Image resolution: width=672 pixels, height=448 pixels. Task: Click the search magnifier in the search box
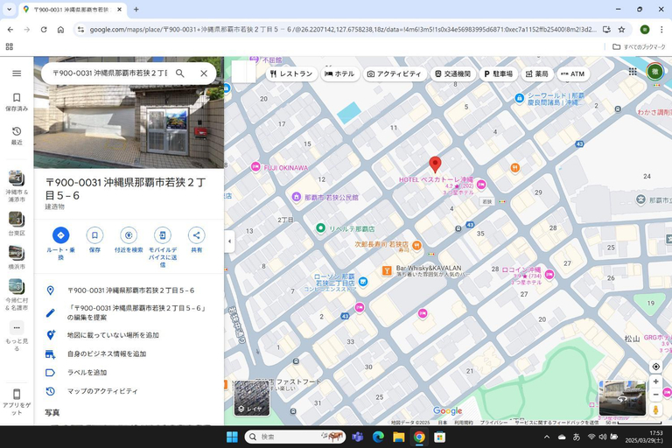[x=180, y=73]
